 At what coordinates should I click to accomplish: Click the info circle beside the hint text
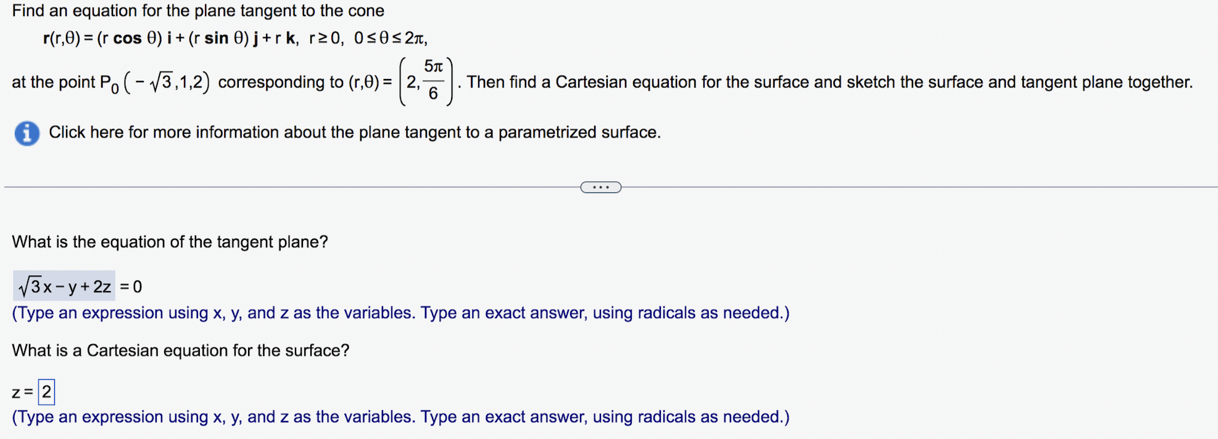(x=25, y=132)
